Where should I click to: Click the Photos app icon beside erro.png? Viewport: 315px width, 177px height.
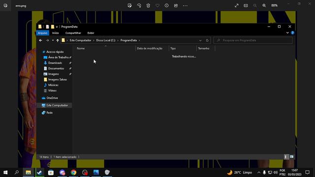5,5
